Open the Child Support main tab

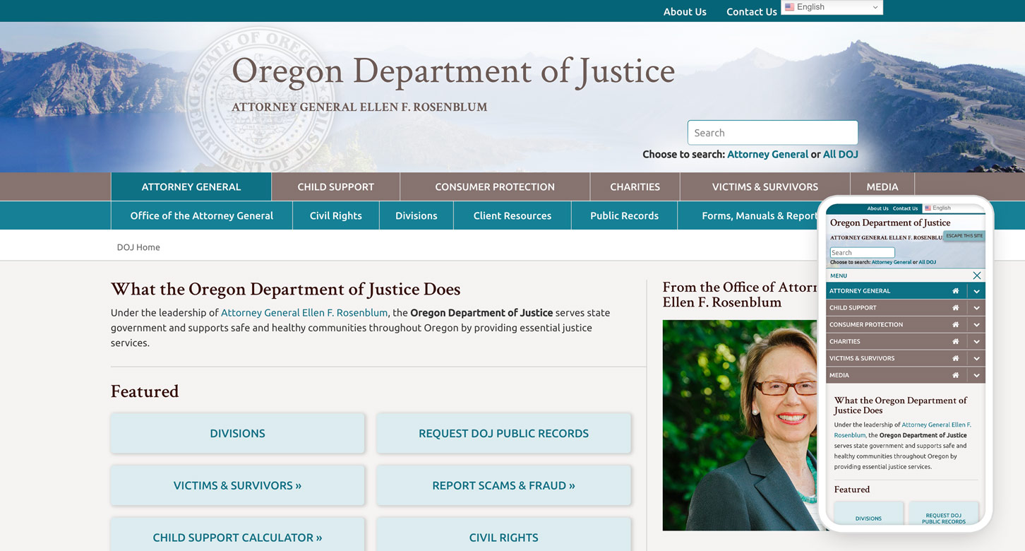(336, 186)
